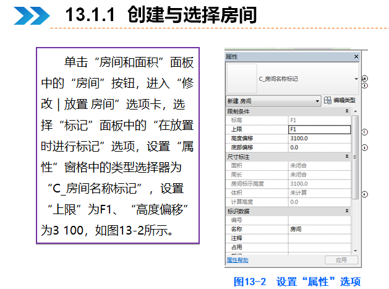Click the empty 编号 value cell
The width and height of the screenshot is (389, 289).
click(x=320, y=220)
